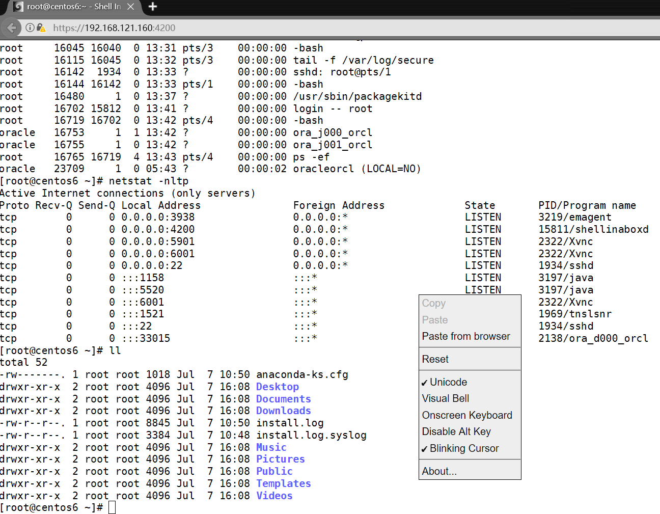Toggle the Blinking Cursor option
Image resolution: width=660 pixels, height=514 pixels.
[463, 448]
